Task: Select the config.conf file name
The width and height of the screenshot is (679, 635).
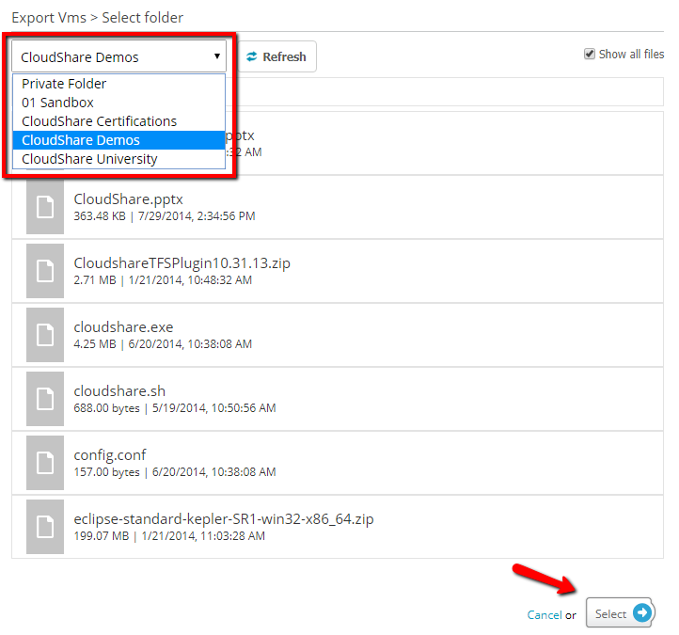Action: (110, 455)
